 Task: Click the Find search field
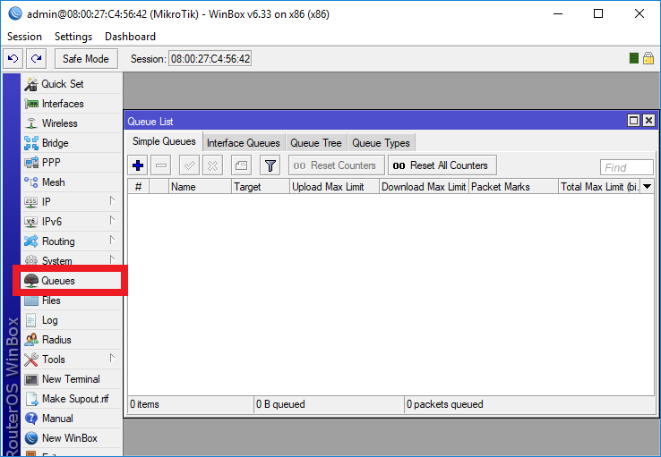[626, 167]
